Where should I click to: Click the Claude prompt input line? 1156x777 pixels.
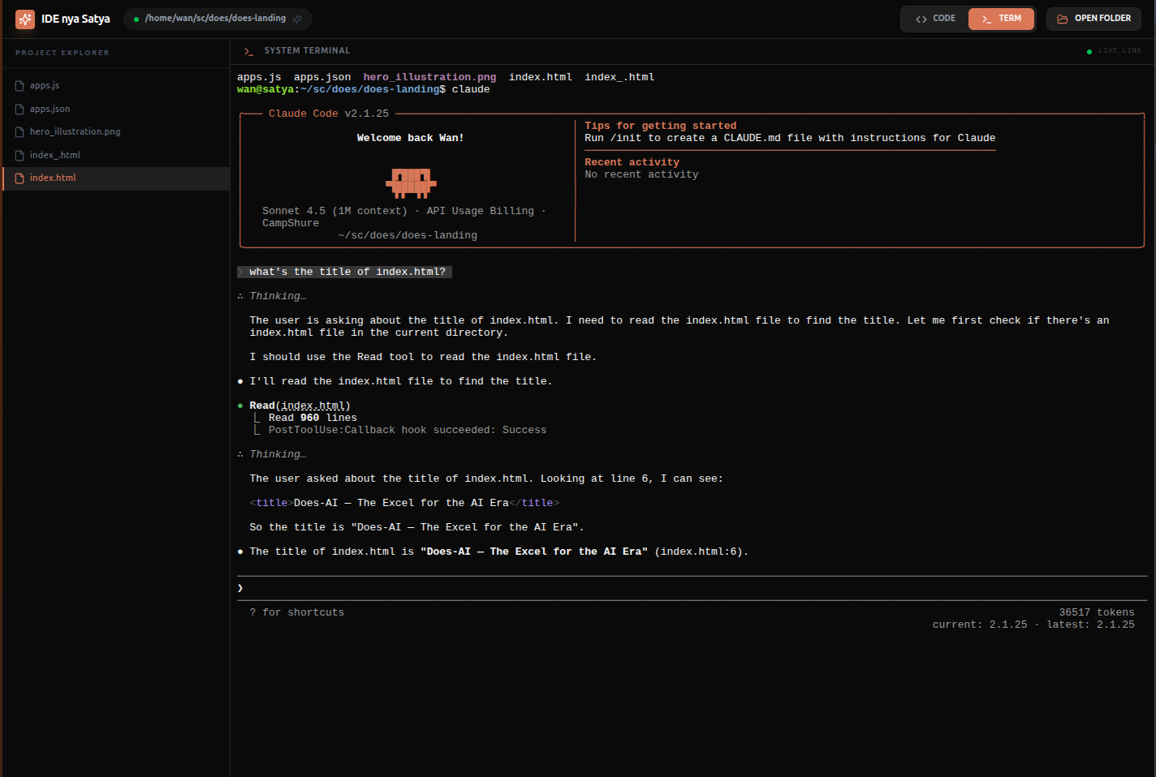pyautogui.click(x=690, y=588)
